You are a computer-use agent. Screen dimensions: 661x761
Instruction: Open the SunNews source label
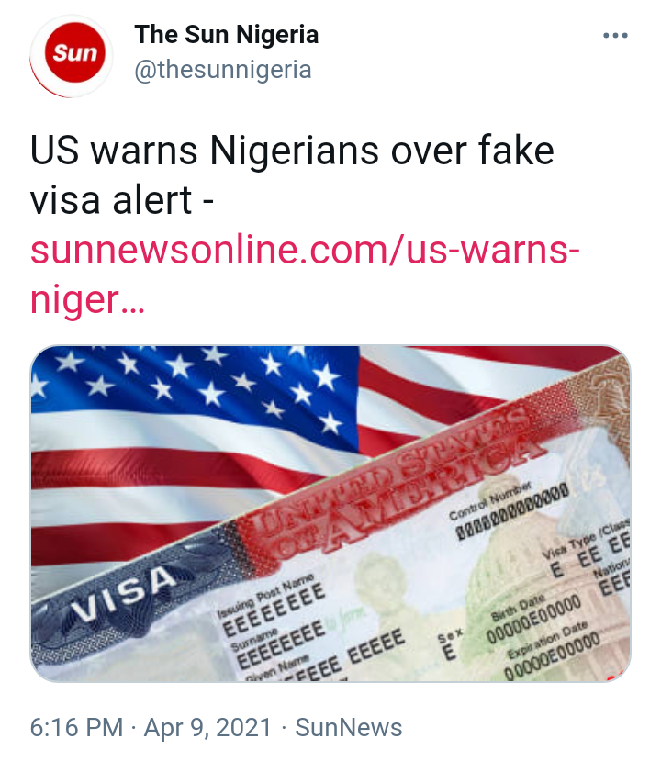(x=349, y=728)
